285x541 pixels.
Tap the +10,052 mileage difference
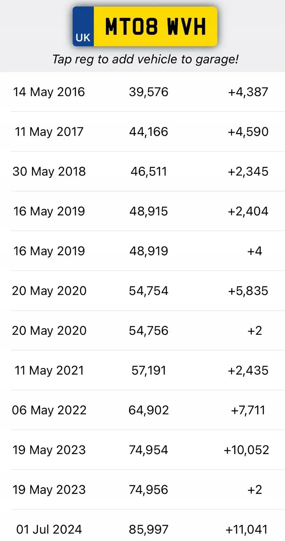coord(246,450)
